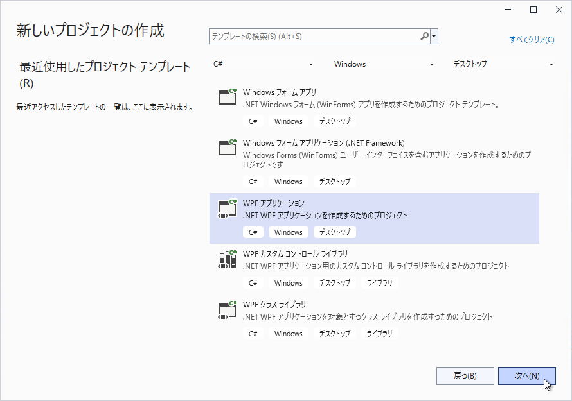Viewport: 572px width, 401px height.
Task: Click the Windows フォーム アプリ template icon
Action: [x=228, y=96]
